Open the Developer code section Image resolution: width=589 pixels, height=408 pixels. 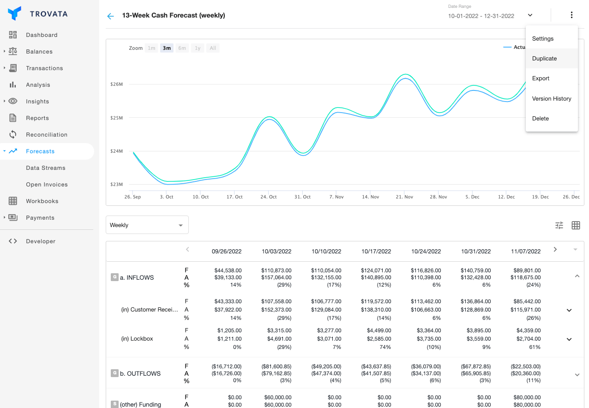42,241
